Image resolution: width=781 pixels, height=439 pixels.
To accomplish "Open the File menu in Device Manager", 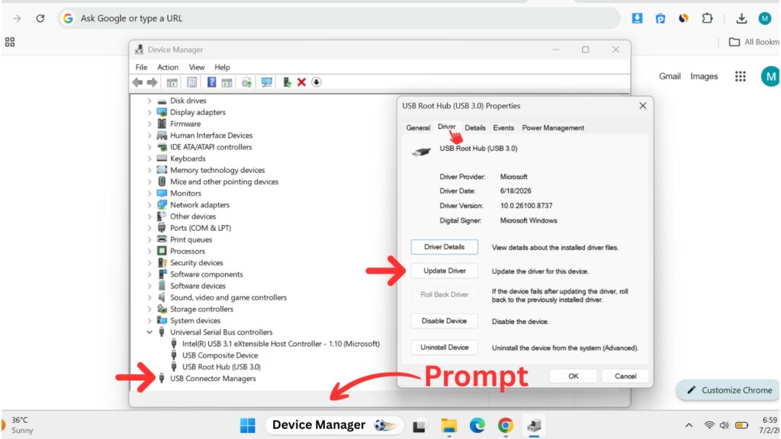I will coord(141,67).
